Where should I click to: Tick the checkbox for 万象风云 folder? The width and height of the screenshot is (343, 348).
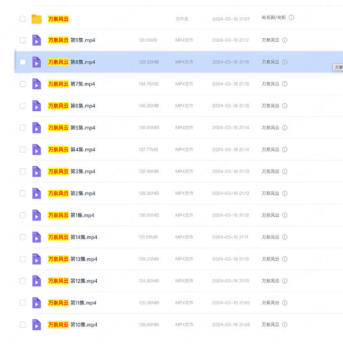pyautogui.click(x=23, y=19)
